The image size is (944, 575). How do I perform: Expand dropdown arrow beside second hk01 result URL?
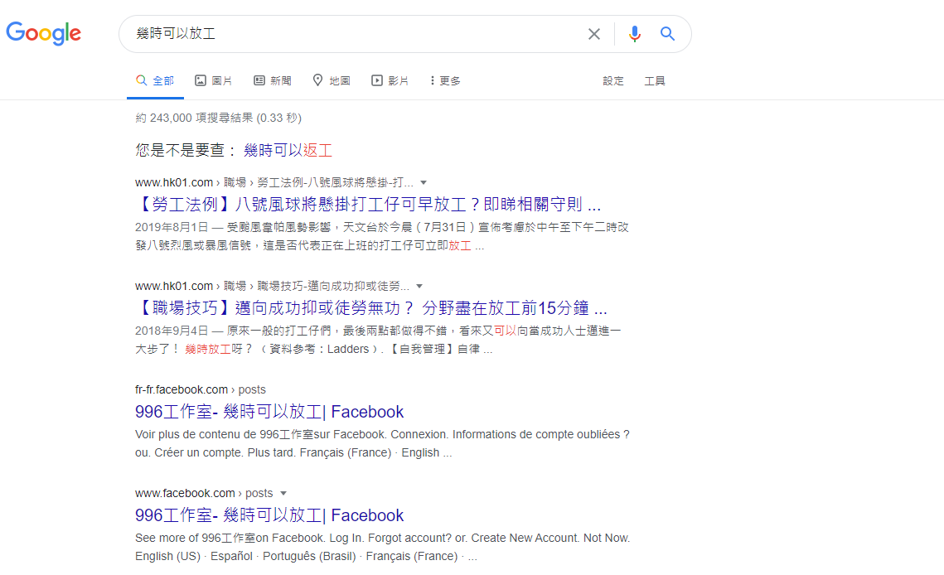tap(419, 286)
